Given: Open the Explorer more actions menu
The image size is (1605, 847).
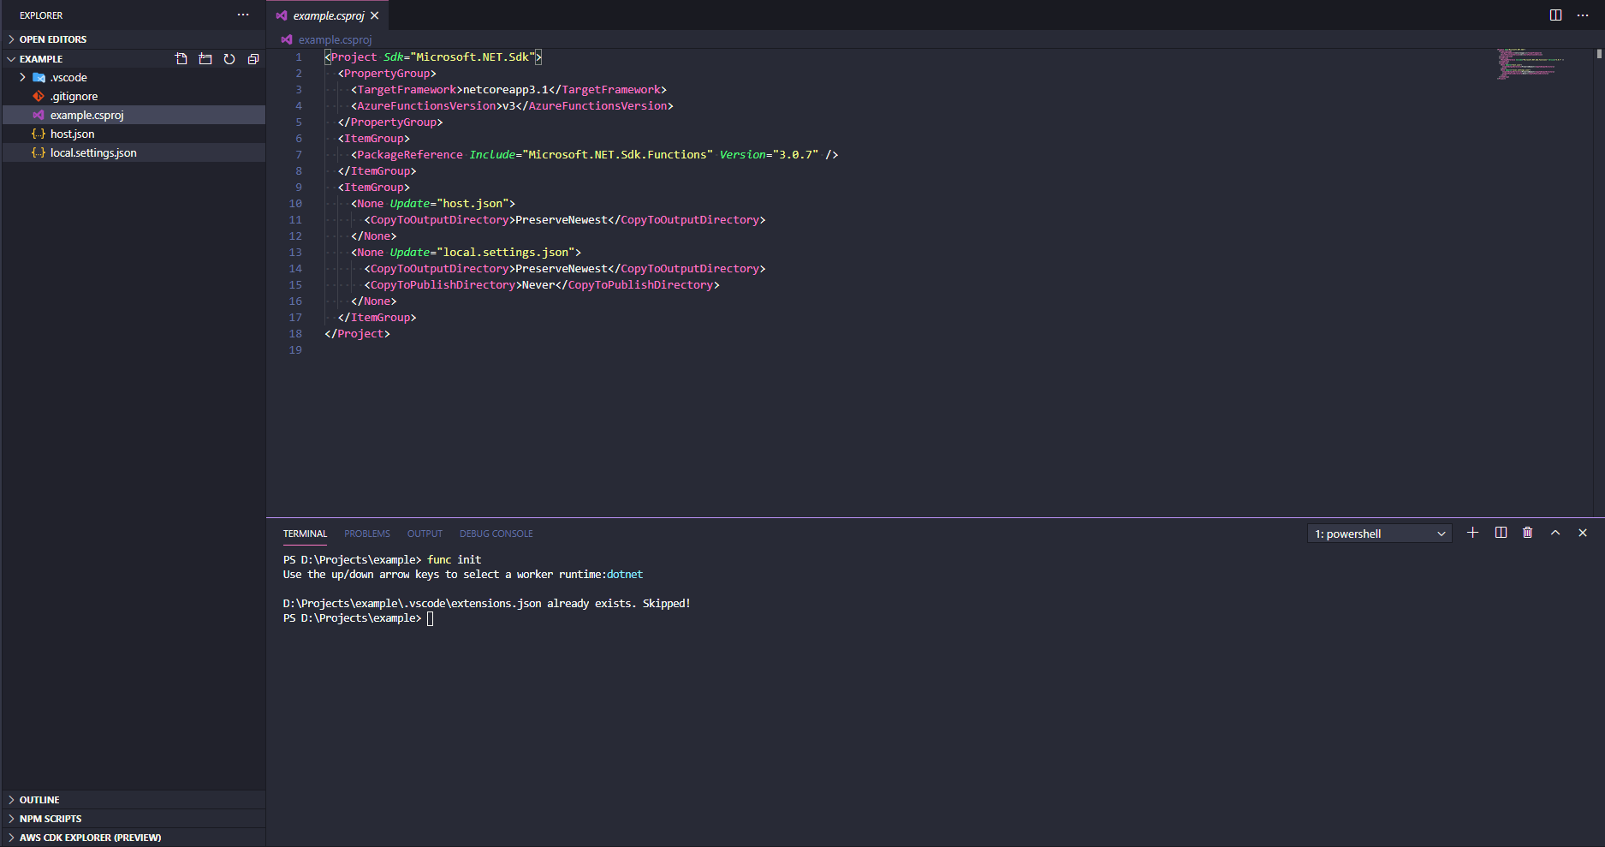Looking at the screenshot, I should 243,15.
